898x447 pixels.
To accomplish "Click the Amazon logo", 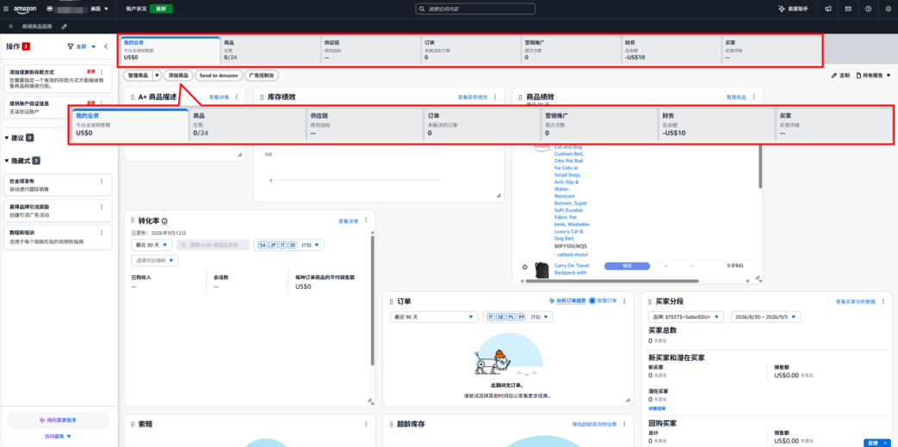I will click(26, 9).
